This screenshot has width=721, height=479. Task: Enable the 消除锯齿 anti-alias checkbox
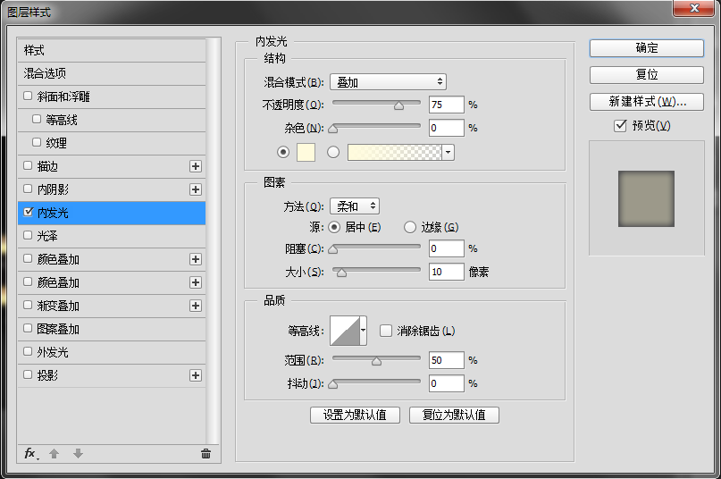click(386, 331)
